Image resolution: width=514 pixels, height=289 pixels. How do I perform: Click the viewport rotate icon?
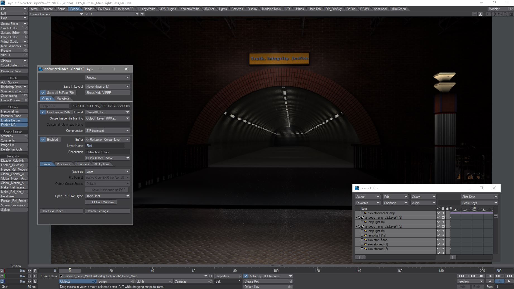click(x=500, y=14)
